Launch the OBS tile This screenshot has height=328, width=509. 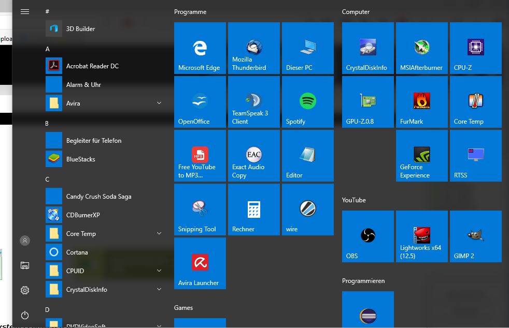coord(368,236)
